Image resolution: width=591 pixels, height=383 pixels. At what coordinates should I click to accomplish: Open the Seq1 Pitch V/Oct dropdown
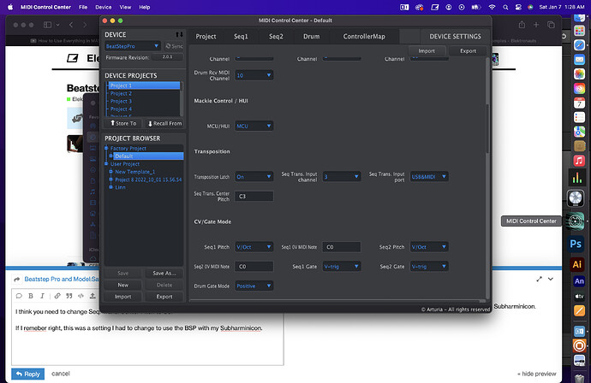point(254,247)
